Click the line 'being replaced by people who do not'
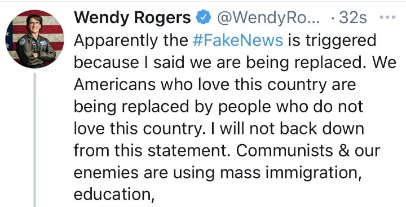This screenshot has height=207, width=406. [218, 107]
